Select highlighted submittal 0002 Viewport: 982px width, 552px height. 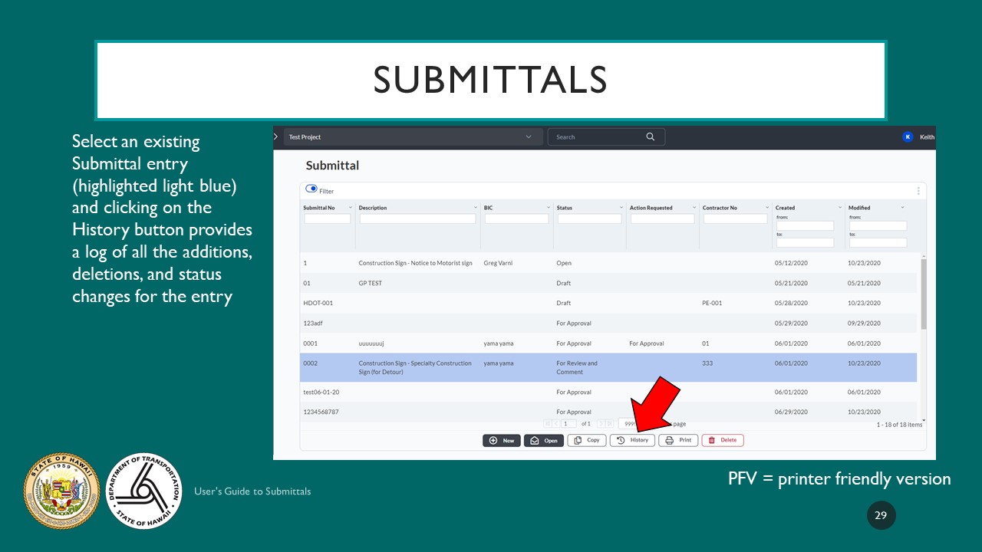click(x=608, y=367)
